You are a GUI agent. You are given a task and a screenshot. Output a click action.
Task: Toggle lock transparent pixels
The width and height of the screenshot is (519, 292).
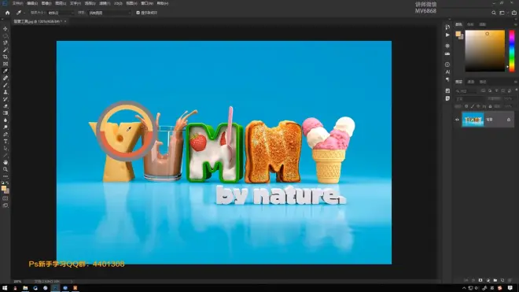[466, 106]
